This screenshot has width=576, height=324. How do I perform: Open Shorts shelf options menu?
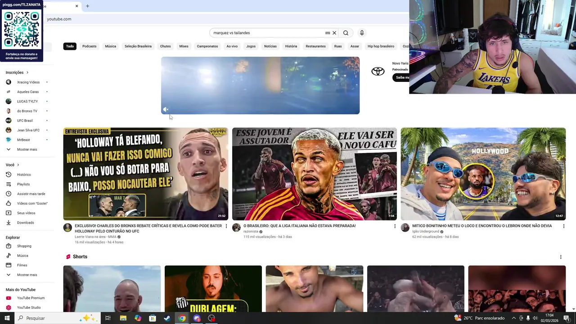point(561,257)
